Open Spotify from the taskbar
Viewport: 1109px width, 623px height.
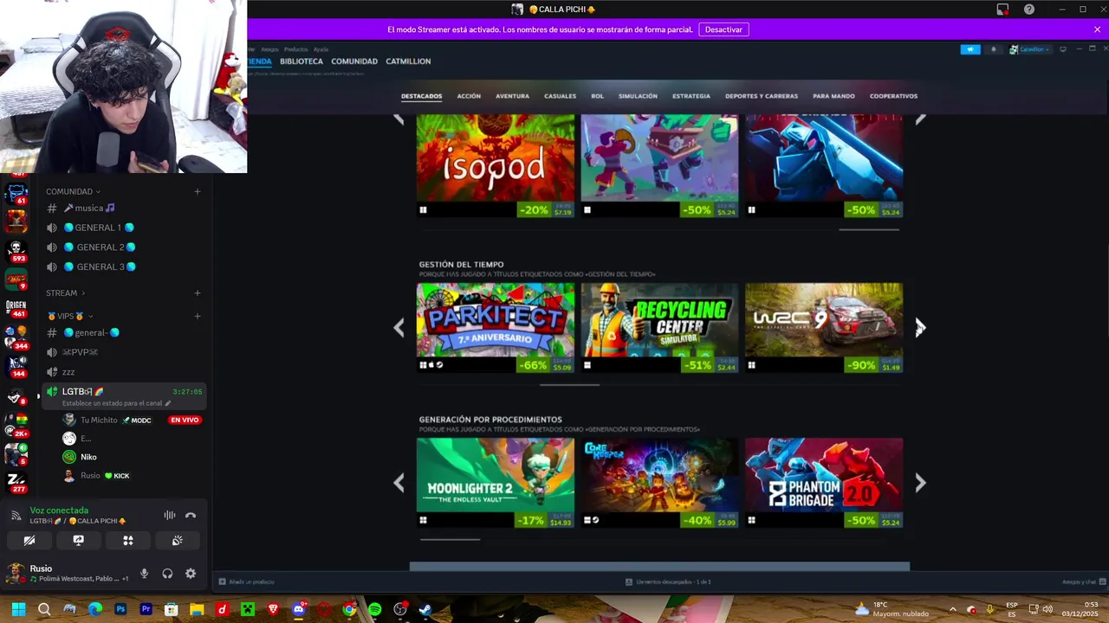[374, 609]
